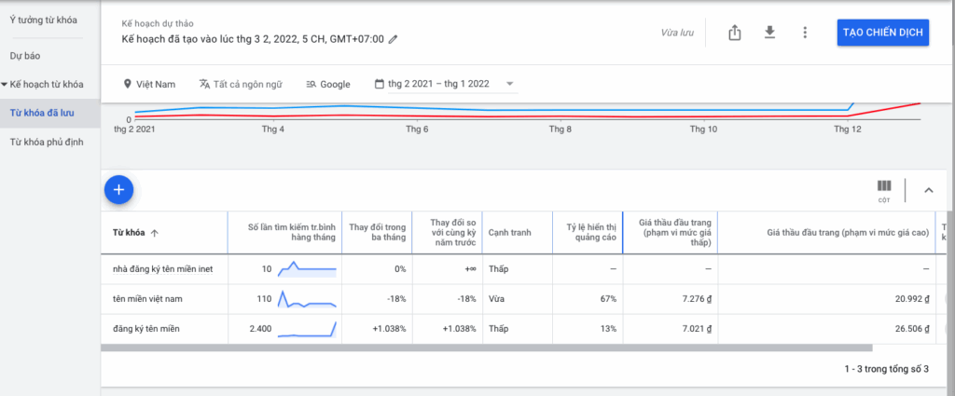Click the Việt Nam location filter
The height and width of the screenshot is (396, 955).
point(149,84)
